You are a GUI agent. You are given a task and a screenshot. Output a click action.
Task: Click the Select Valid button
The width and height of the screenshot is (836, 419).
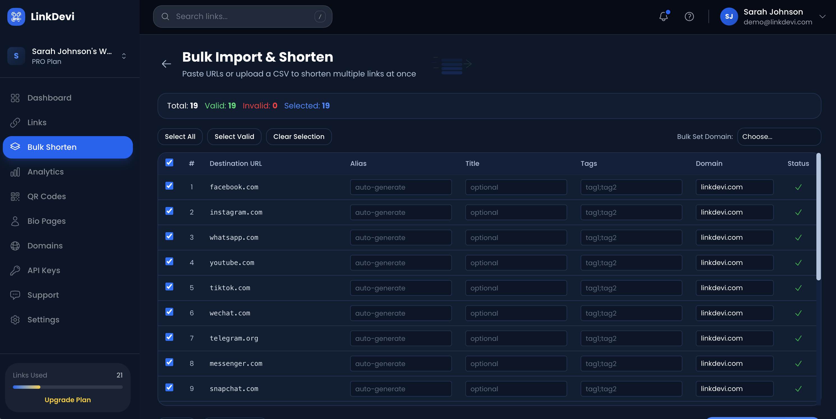pyautogui.click(x=234, y=136)
